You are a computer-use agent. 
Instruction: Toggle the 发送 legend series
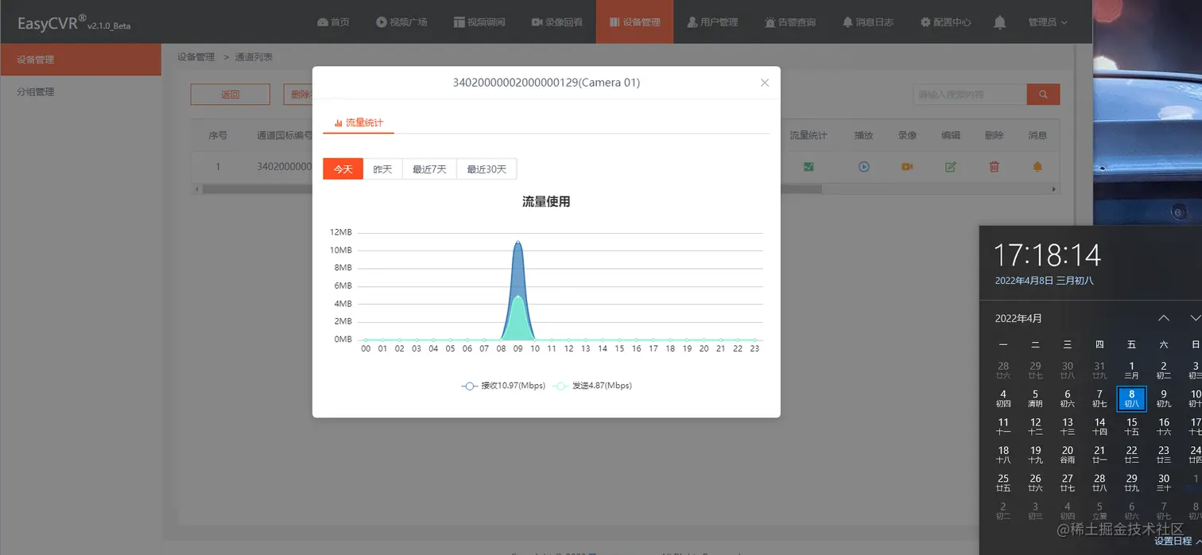(592, 386)
